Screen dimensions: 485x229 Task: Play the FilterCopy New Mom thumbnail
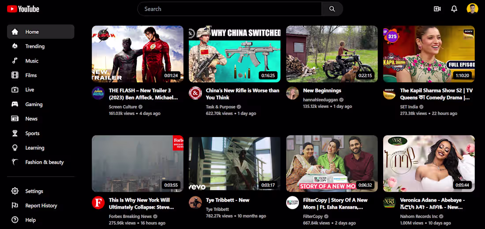(x=332, y=163)
